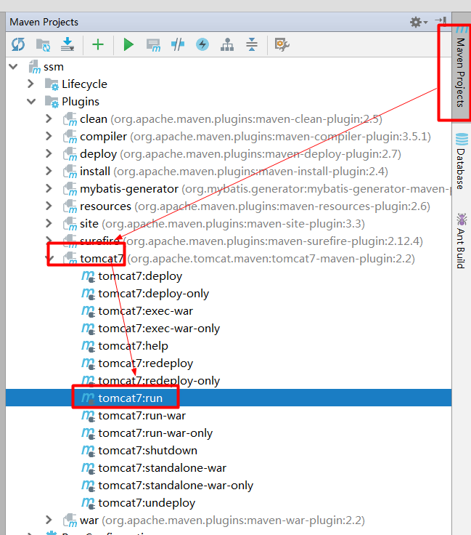Open Database side tab
Screen dimensions: 471x535
461,161
